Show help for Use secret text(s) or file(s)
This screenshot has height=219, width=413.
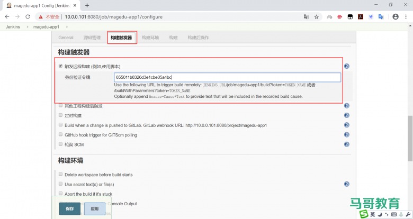coord(347,184)
